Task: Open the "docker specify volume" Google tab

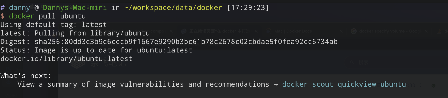Action: click(x=389, y=31)
